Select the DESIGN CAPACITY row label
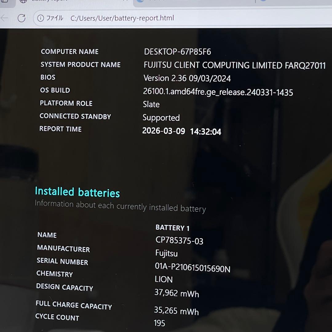 coord(65,287)
